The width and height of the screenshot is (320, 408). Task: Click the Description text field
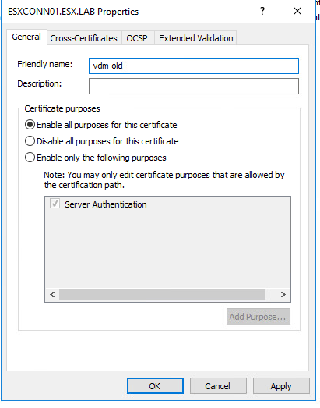tap(194, 86)
